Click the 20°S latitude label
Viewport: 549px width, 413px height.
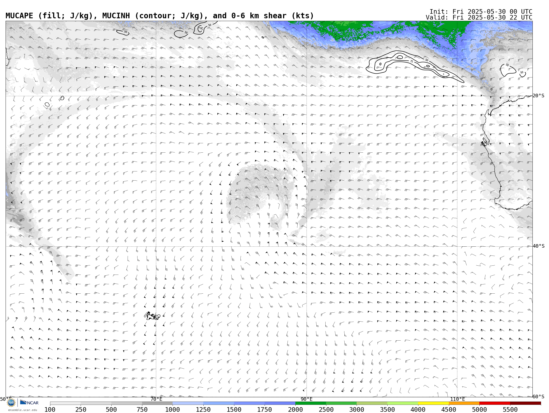point(538,96)
